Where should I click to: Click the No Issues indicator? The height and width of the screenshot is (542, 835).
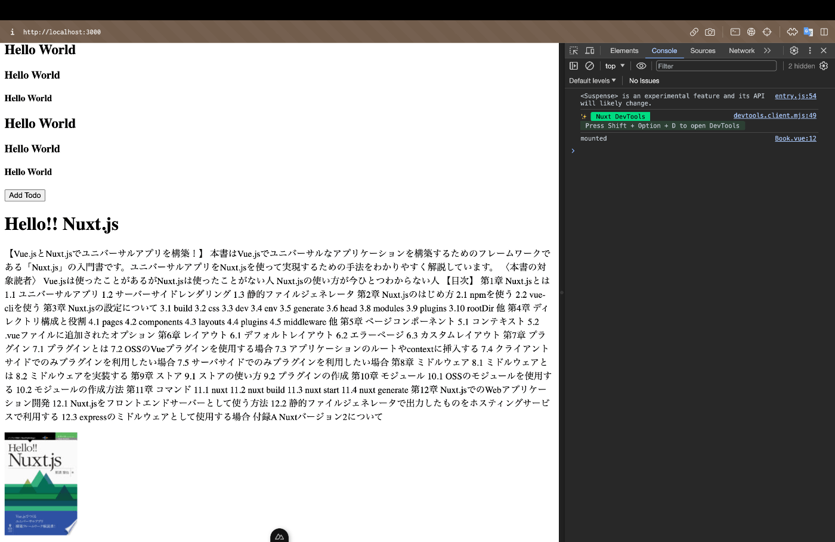[644, 81]
